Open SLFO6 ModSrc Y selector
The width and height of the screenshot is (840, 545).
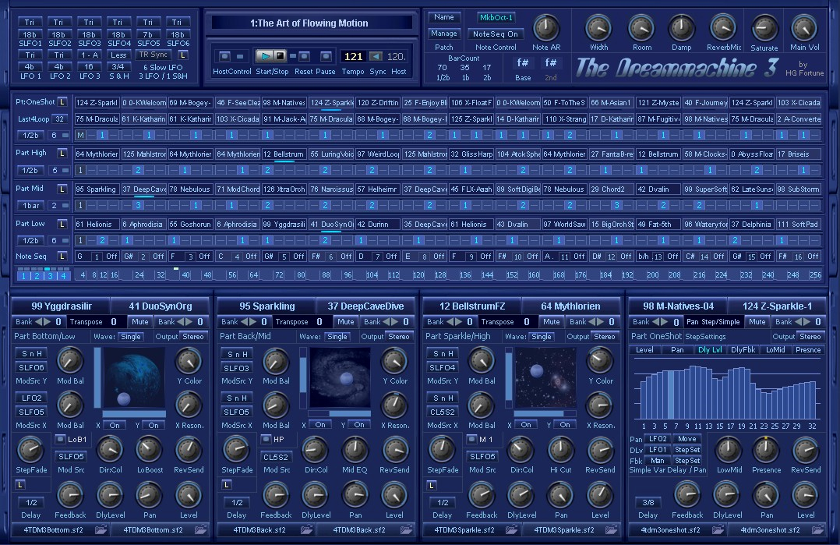click(x=32, y=367)
